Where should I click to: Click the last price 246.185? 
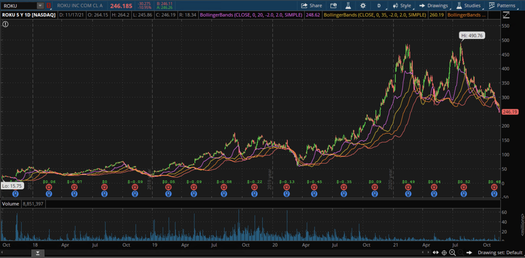(121, 6)
